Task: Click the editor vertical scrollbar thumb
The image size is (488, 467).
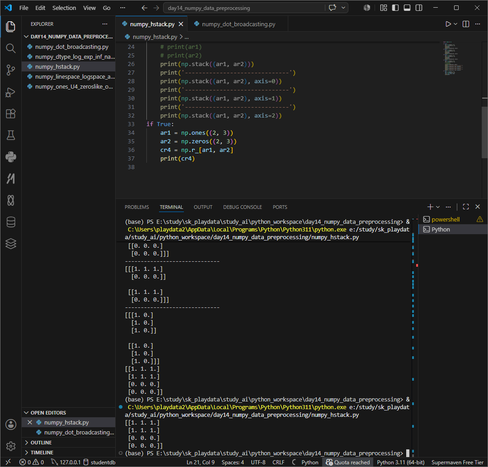Action: point(484,132)
